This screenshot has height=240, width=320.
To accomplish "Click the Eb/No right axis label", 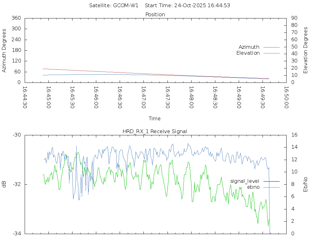I will (x=306, y=184).
